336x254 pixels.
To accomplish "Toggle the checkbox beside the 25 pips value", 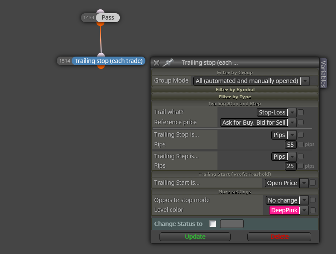I will point(301,166).
